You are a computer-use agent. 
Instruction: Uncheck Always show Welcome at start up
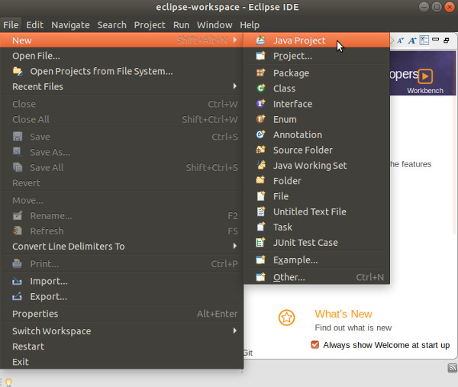coord(314,345)
